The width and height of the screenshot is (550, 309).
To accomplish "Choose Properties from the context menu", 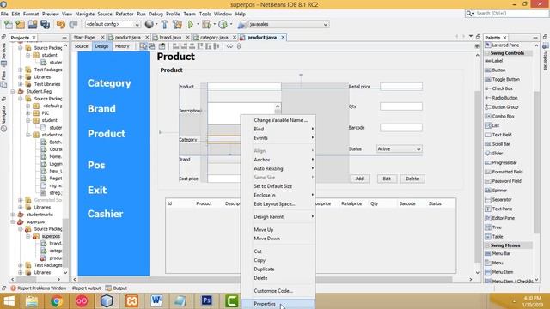I will point(278,304).
